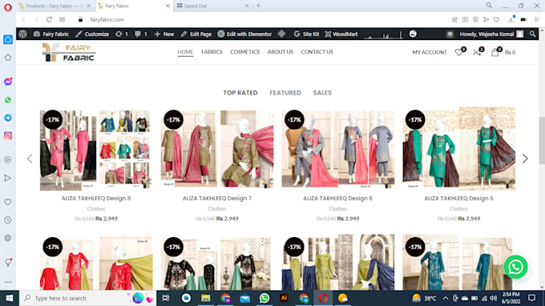Screen dimensions: 545x306
Task: Open the shopping cart bag icon
Action: point(495,52)
